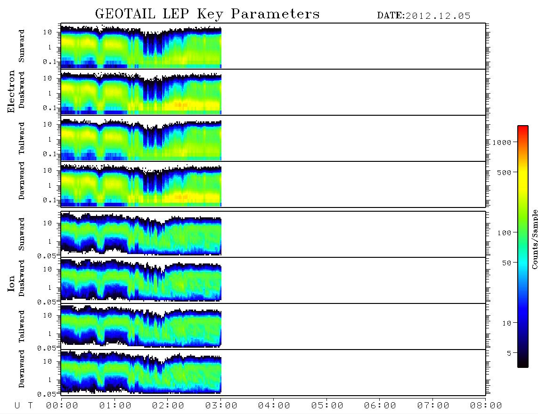Click the Electron Dawnward panel label

point(22,181)
